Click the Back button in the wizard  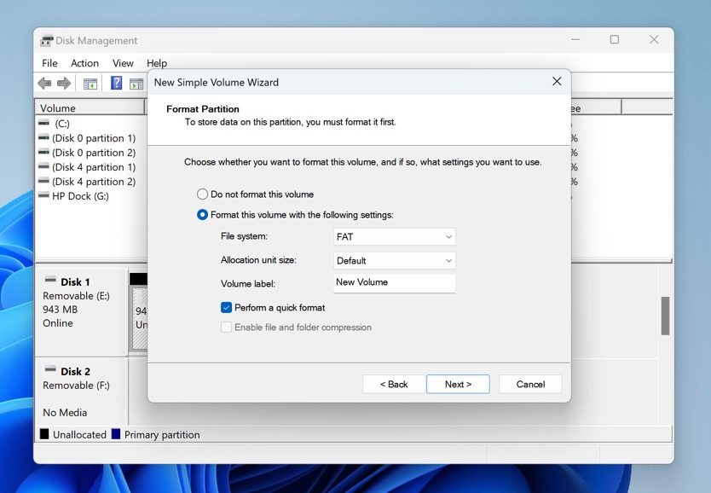pos(393,384)
